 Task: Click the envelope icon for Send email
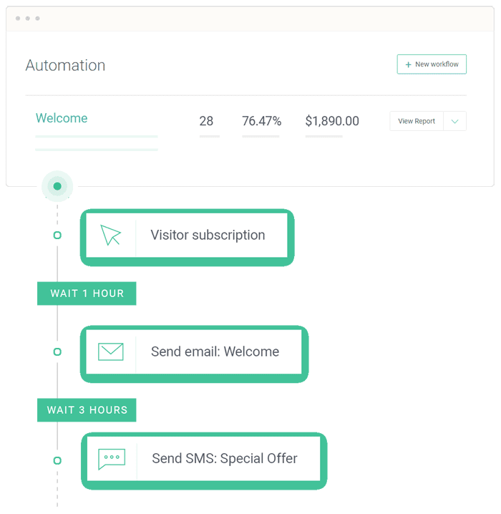click(111, 351)
